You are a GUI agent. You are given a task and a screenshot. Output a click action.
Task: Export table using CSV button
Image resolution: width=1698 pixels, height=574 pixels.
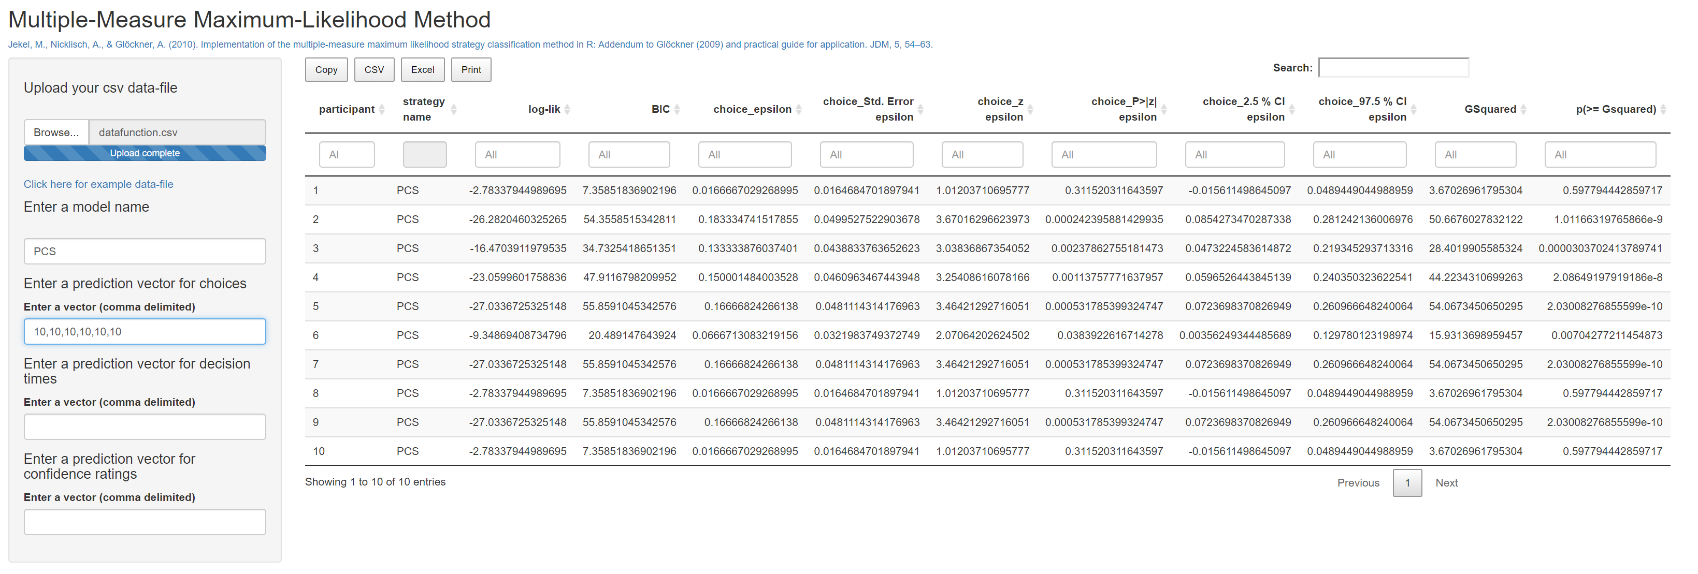pyautogui.click(x=374, y=70)
